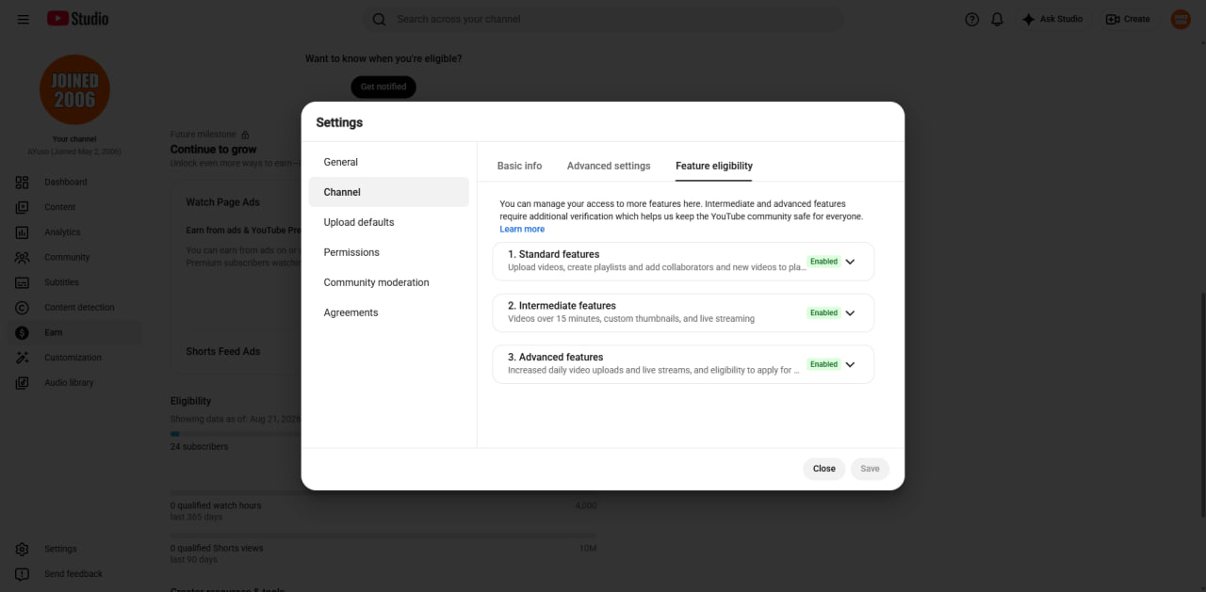This screenshot has height=592, width=1206.
Task: Click the Community sidebar icon
Action: click(23, 257)
